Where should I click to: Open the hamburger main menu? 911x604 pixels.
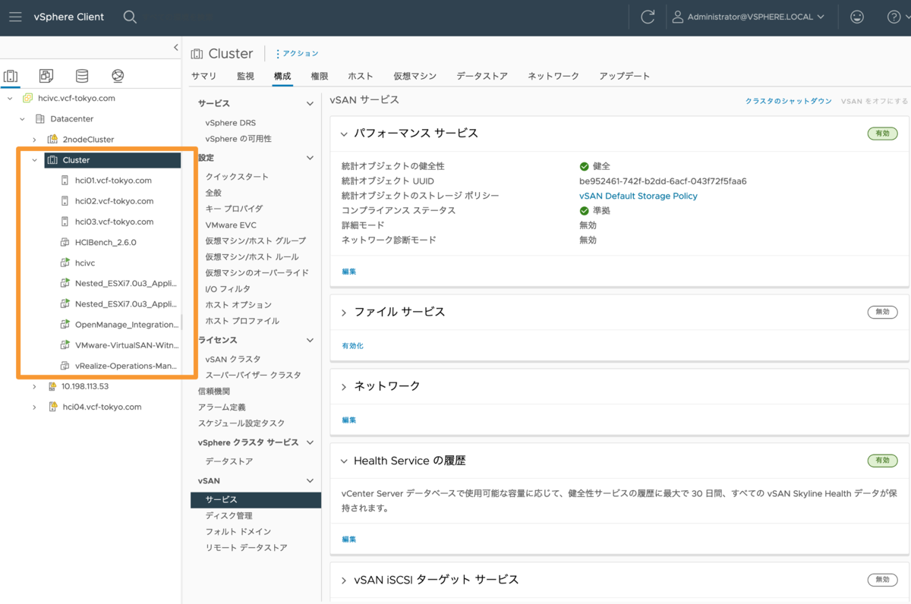coord(15,17)
